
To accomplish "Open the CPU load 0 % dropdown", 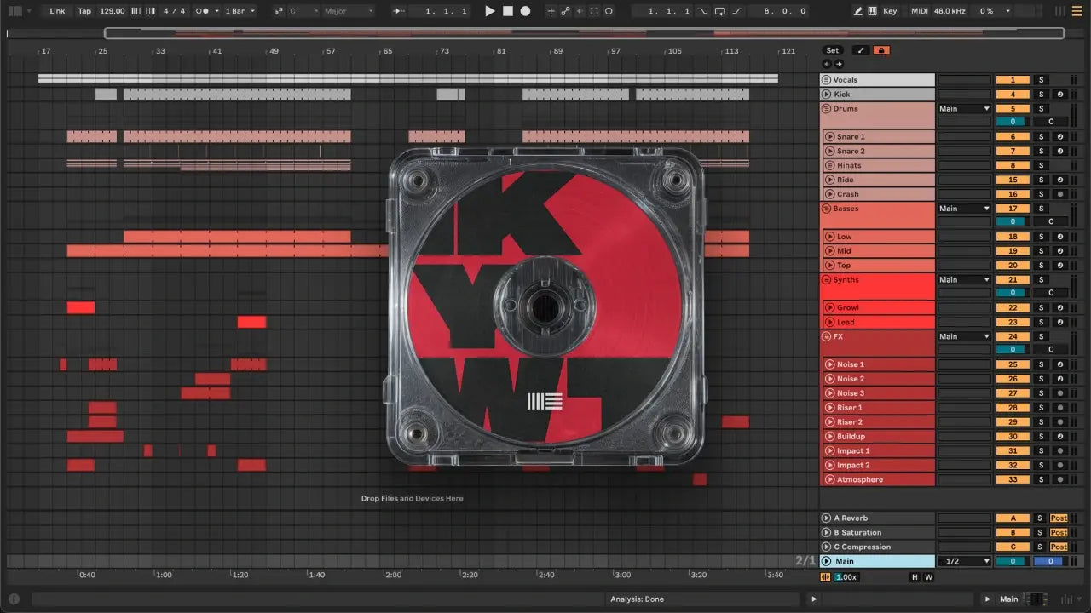I will pos(995,11).
